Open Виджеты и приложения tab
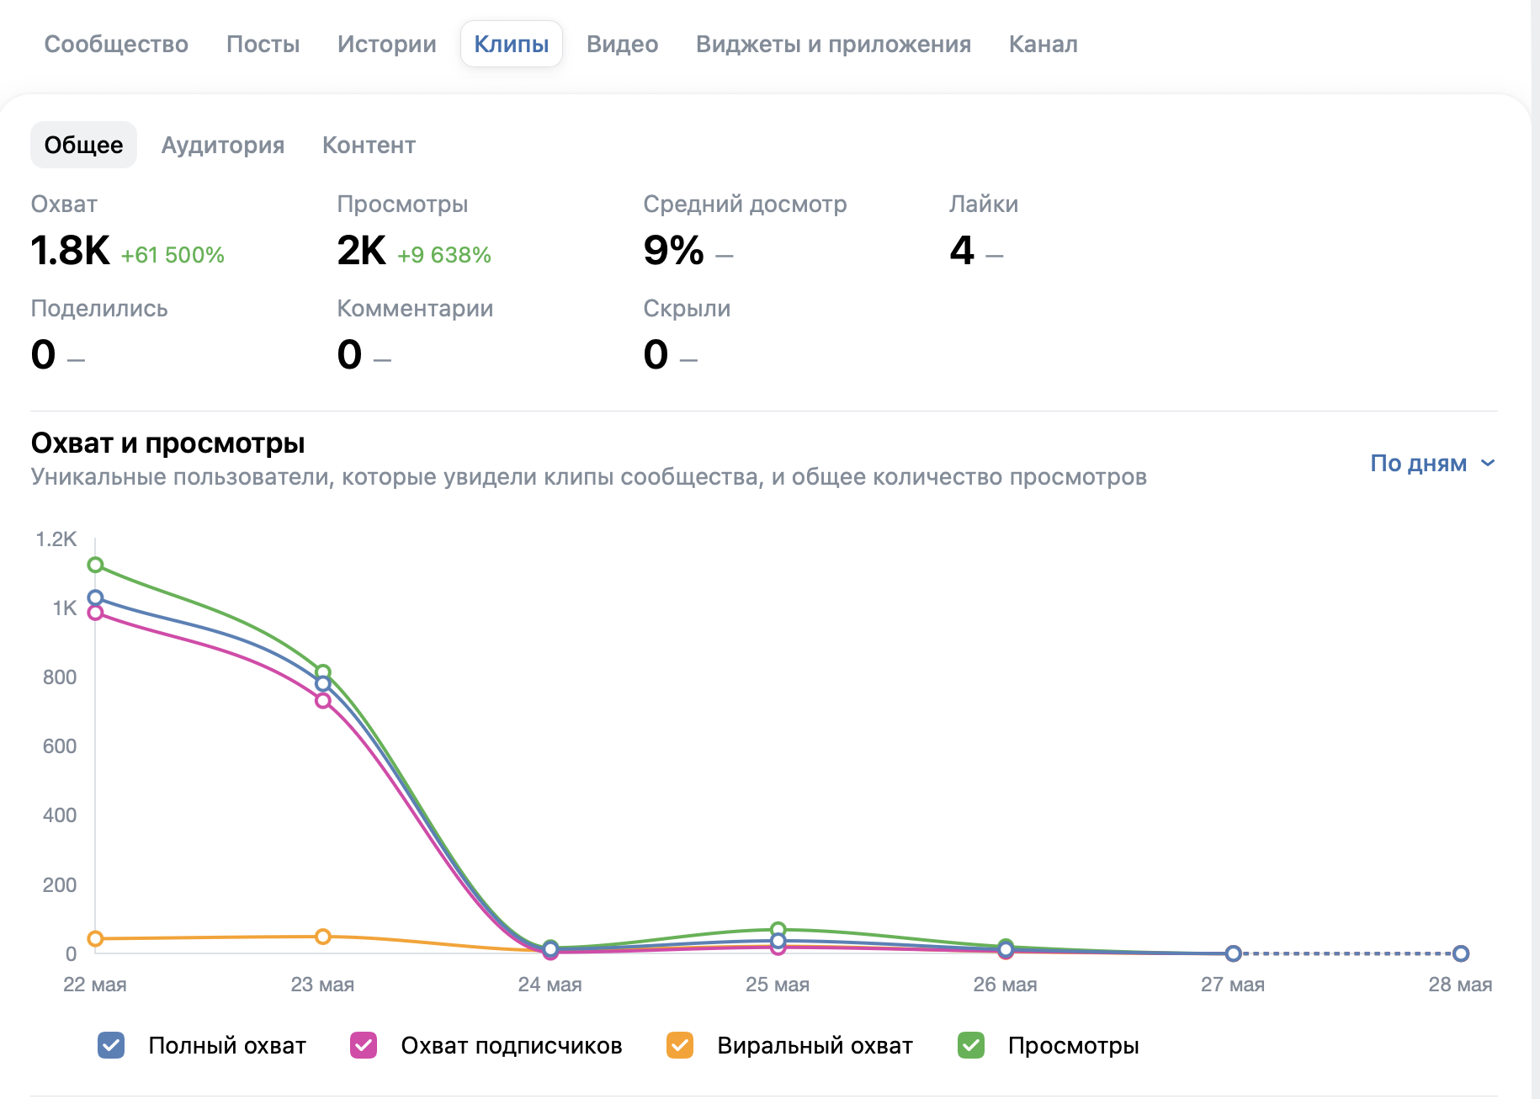The width and height of the screenshot is (1540, 1099). 833,44
